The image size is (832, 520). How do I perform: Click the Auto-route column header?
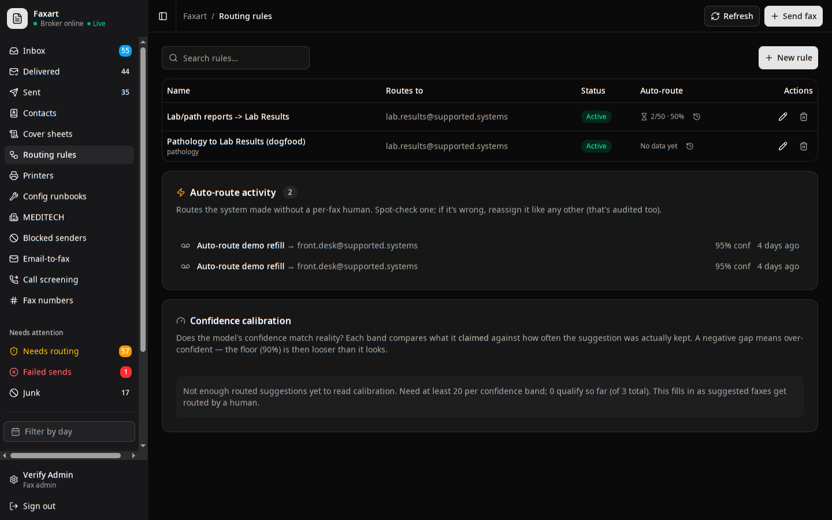tap(662, 91)
